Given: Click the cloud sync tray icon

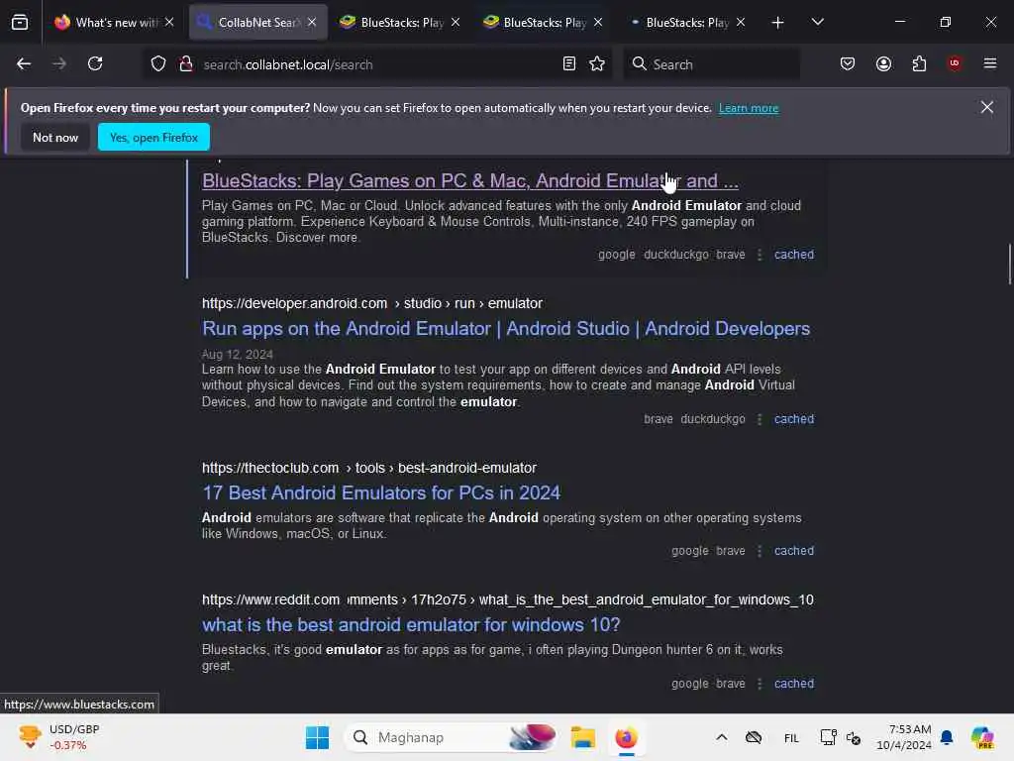Looking at the screenshot, I should pyautogui.click(x=754, y=737).
